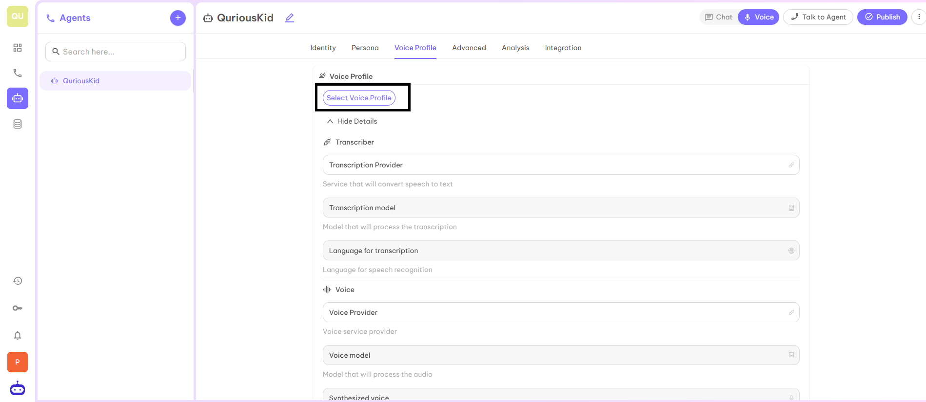Open the Persona tab
Viewport: 926px width, 402px height.
click(x=365, y=48)
